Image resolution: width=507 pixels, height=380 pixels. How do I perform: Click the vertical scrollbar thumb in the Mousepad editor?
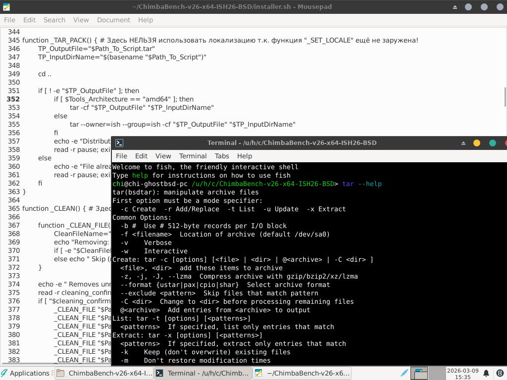(x=505, y=96)
